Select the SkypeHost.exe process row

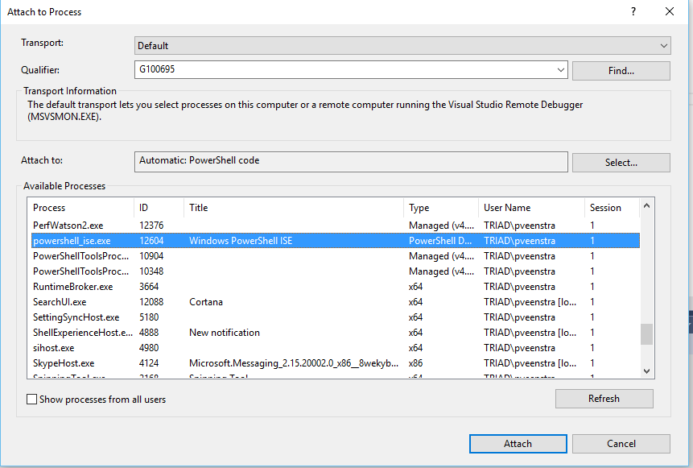pyautogui.click(x=336, y=363)
